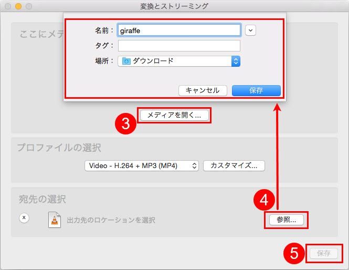Open the 場所 location dropdown
349x270 pixels.
click(179, 61)
